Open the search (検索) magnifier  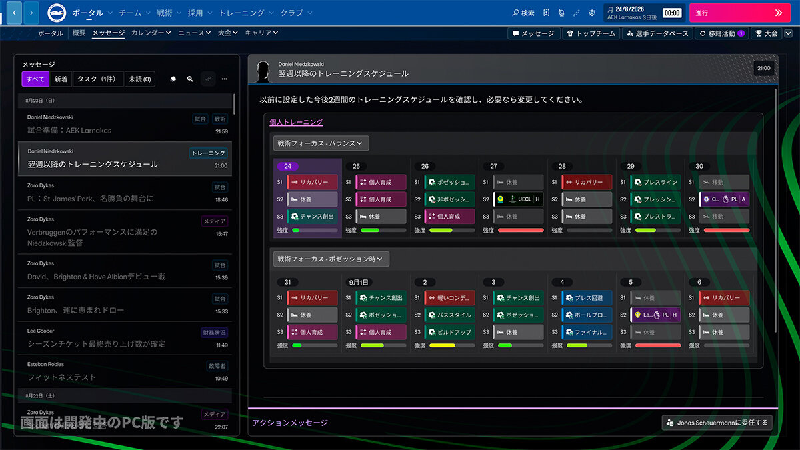pos(523,13)
